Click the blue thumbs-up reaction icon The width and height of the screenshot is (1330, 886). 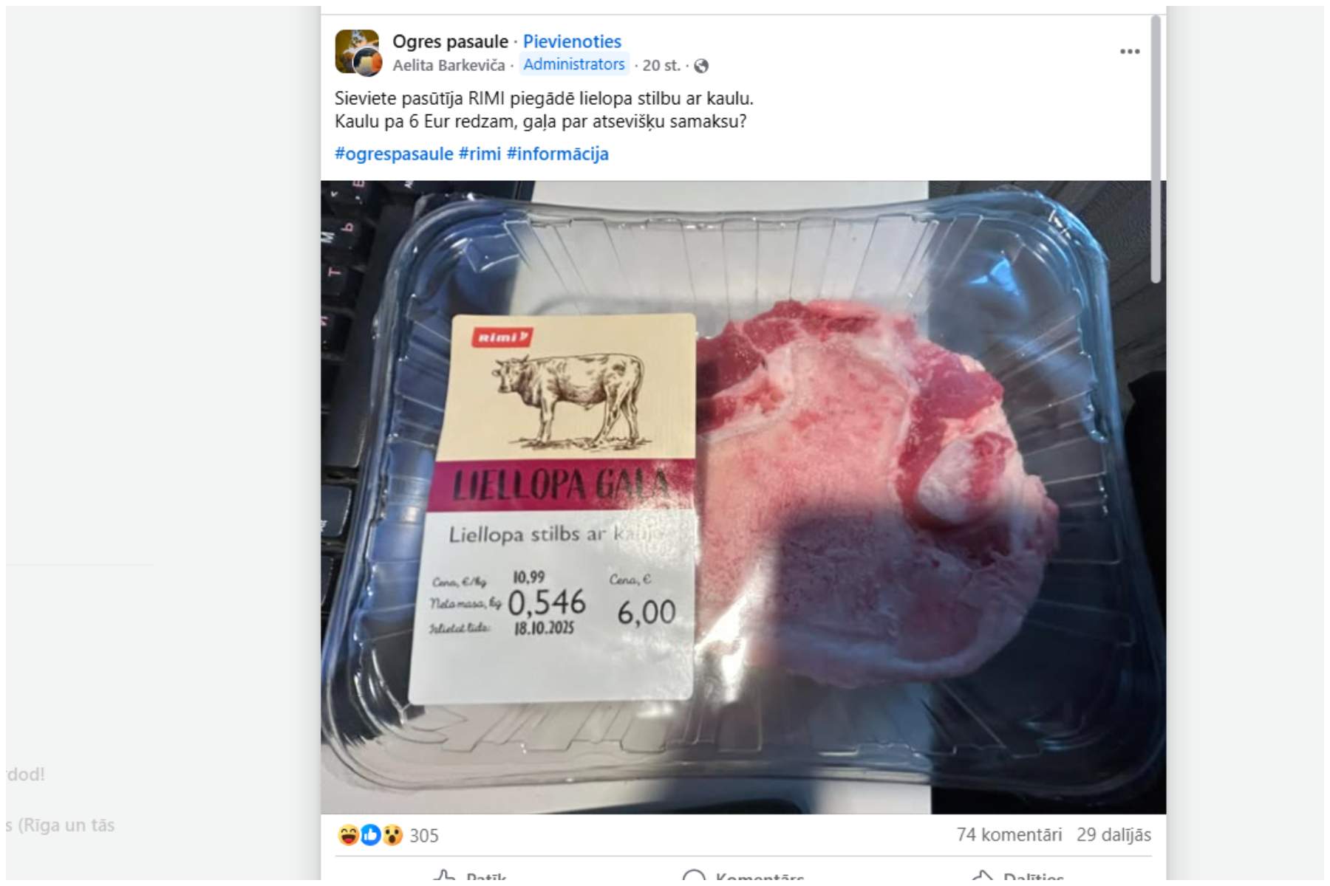point(370,835)
